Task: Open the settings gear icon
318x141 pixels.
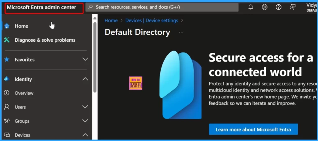Action: (x=265, y=7)
